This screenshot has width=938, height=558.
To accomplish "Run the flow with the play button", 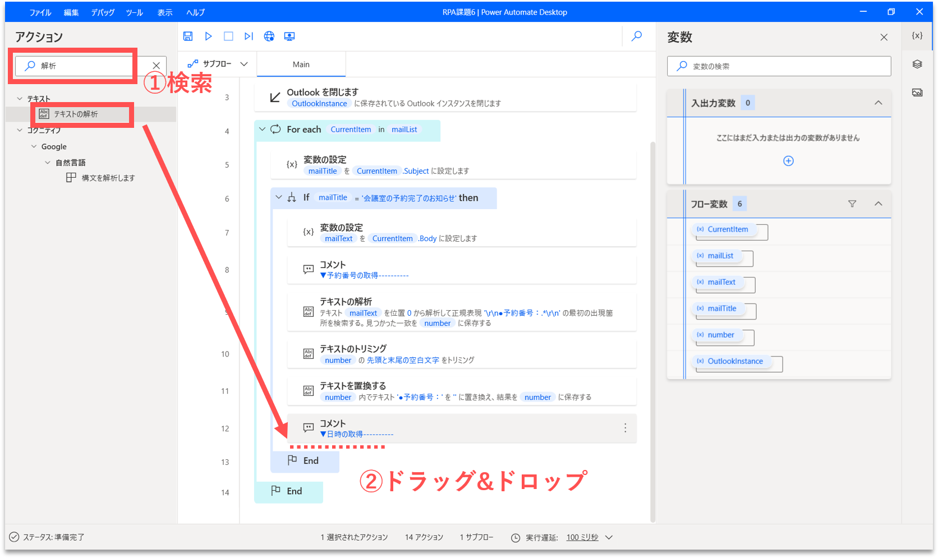I will [x=208, y=36].
